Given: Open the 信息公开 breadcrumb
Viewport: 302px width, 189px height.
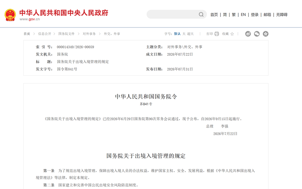Looking at the screenshot, I should [45, 34].
